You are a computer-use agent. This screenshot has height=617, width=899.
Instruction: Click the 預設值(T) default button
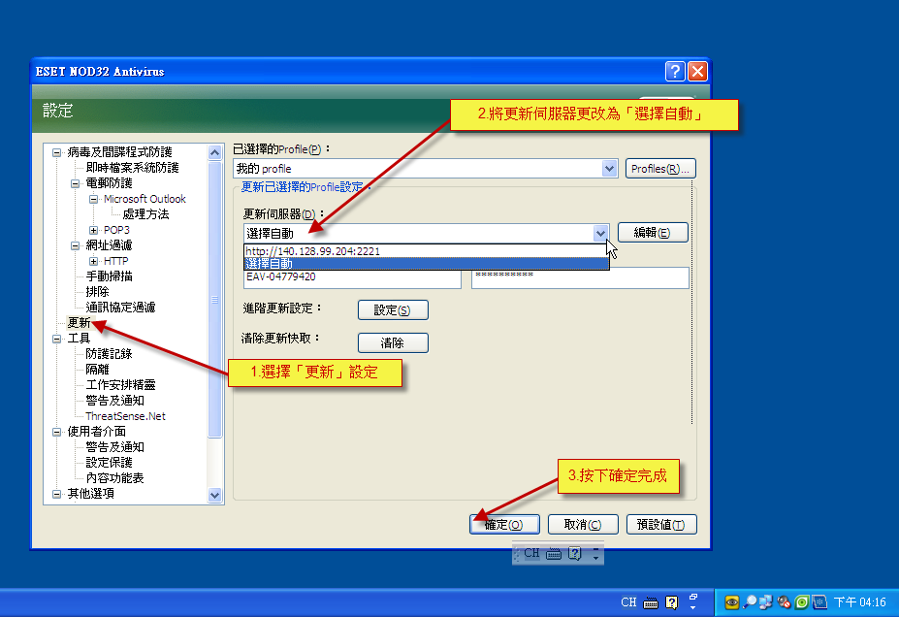[661, 525]
